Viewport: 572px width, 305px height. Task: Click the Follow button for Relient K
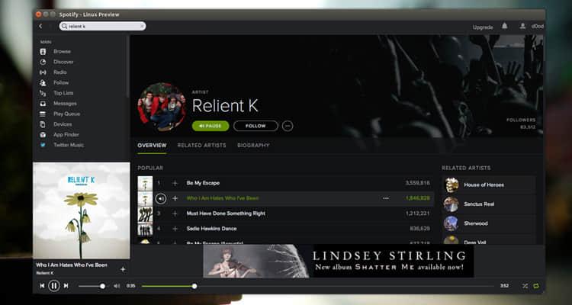pos(255,126)
